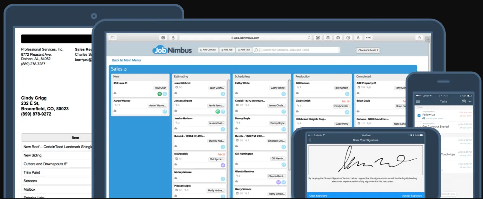Viewport: 483px width, 199px height.
Task: Open the Glenda Ramirez job card
Action: 260,177
